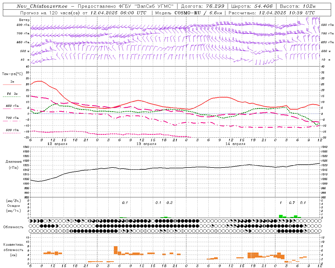Screen dimensions: 335x268
Task: Select the '700 гПа' temperature legend entry
Action: (x=12, y=118)
